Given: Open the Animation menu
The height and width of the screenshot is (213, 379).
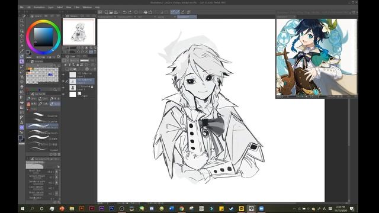Looking at the screenshot, I should (x=39, y=7).
